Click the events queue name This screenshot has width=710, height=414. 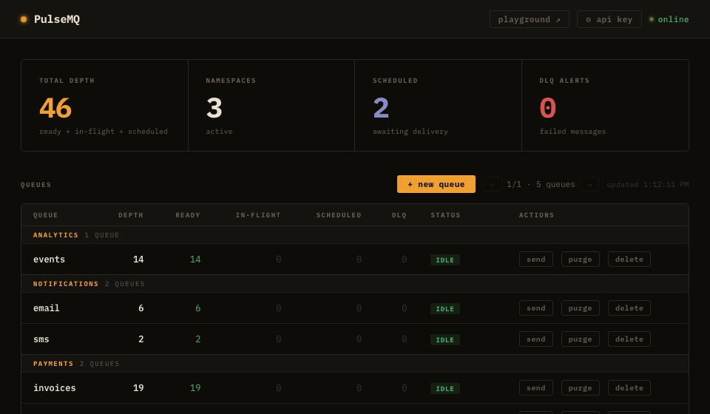49,259
